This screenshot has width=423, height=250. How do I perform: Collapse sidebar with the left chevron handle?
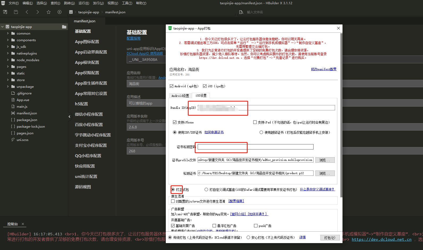tap(69, 116)
